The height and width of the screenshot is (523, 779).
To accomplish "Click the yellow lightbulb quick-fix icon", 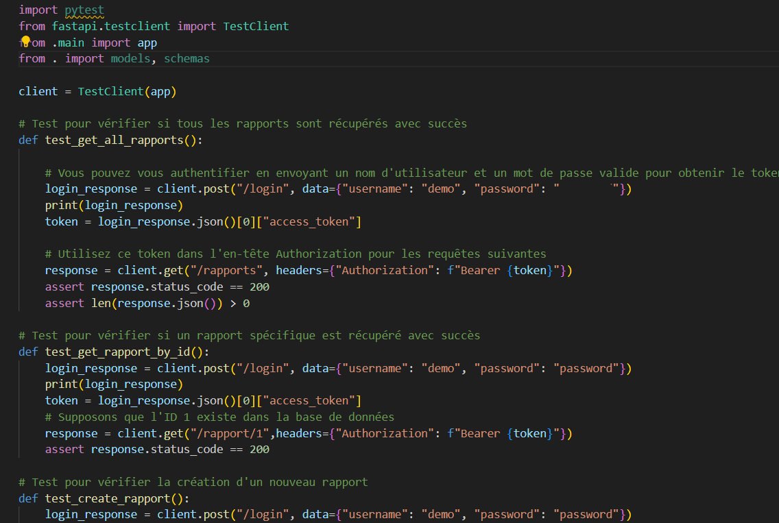I will click(x=27, y=42).
